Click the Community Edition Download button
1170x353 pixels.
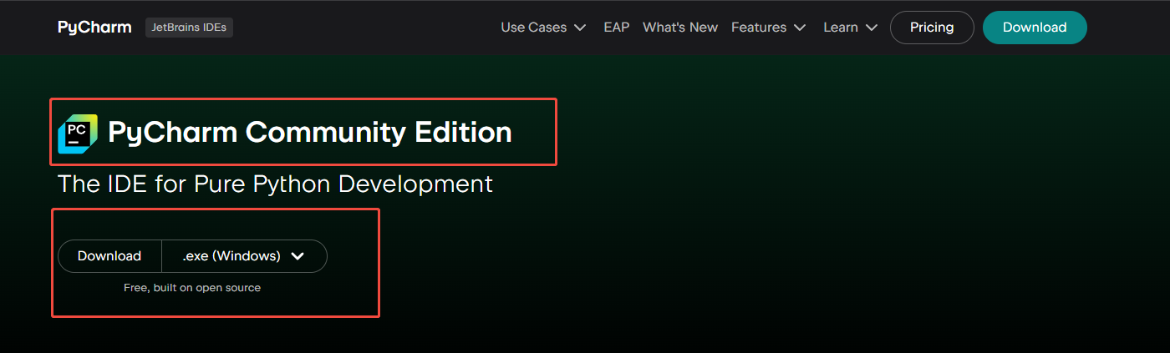[109, 256]
